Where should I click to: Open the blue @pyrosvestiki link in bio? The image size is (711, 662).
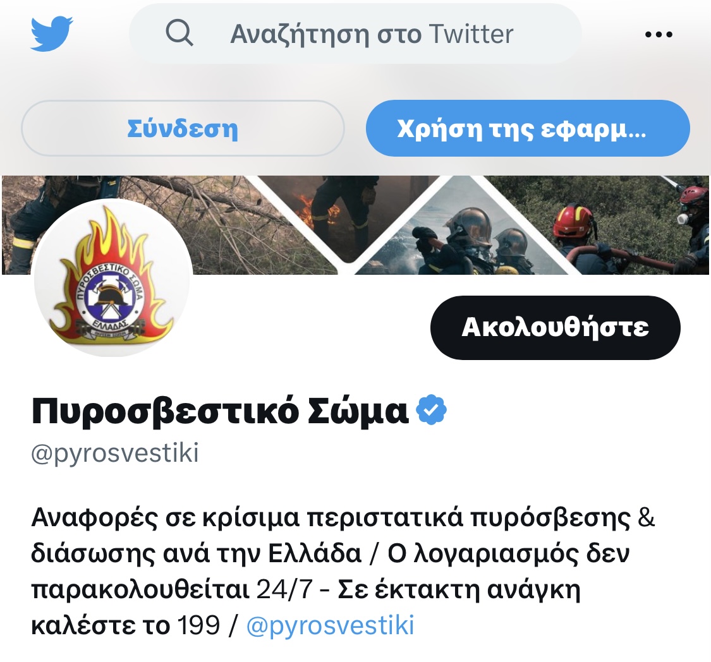pyautogui.click(x=330, y=625)
